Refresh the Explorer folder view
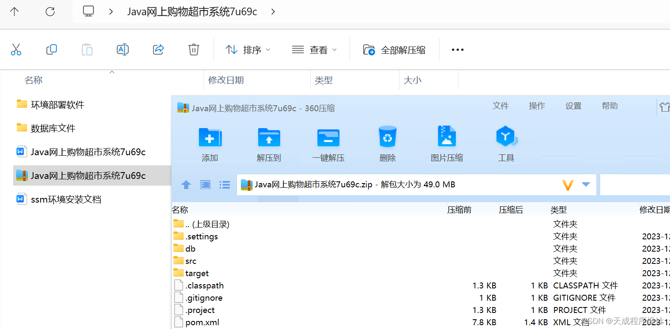 (x=50, y=11)
